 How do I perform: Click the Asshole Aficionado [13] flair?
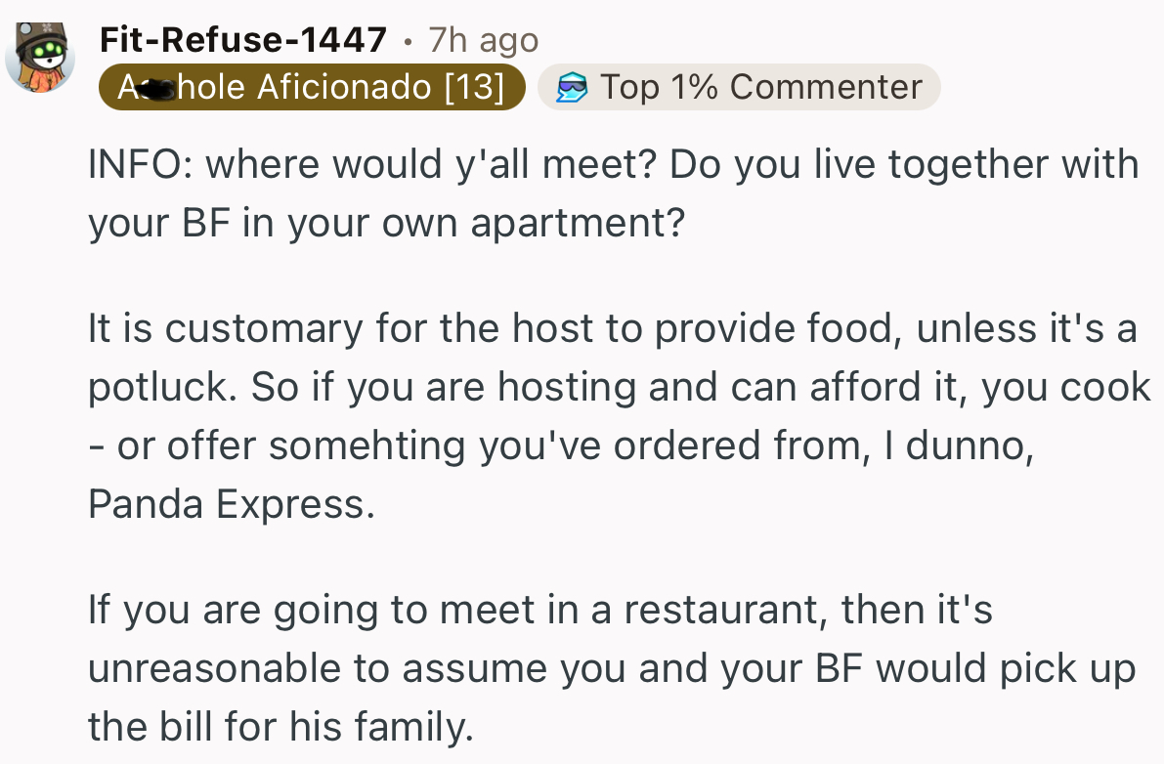[x=311, y=87]
